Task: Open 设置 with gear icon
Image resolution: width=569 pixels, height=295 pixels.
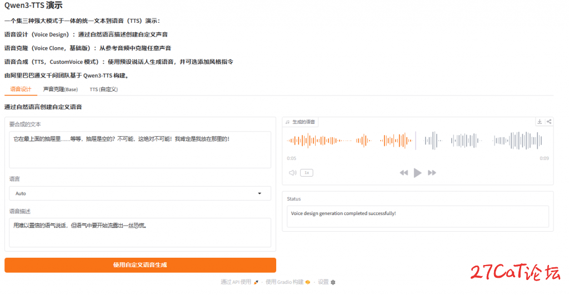Action: pos(327,282)
